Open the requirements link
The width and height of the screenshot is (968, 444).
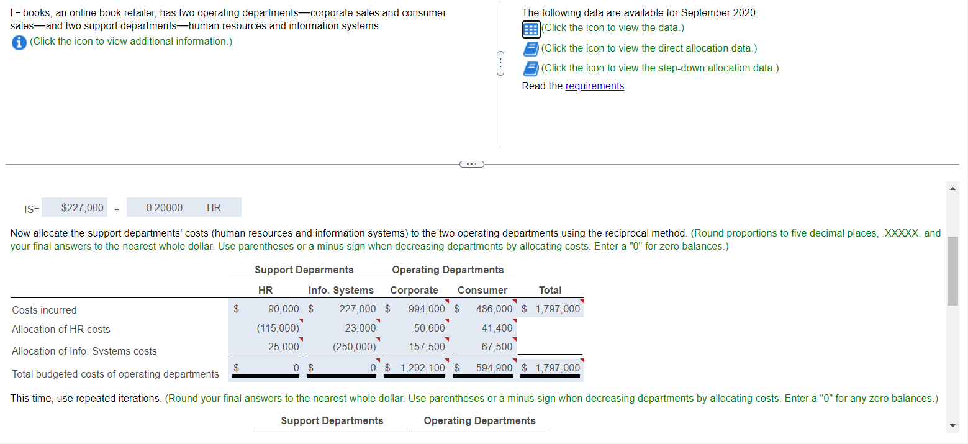(x=594, y=86)
